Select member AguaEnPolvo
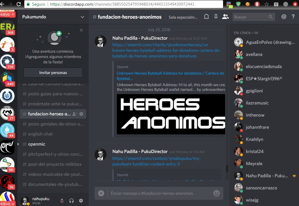 (264, 42)
